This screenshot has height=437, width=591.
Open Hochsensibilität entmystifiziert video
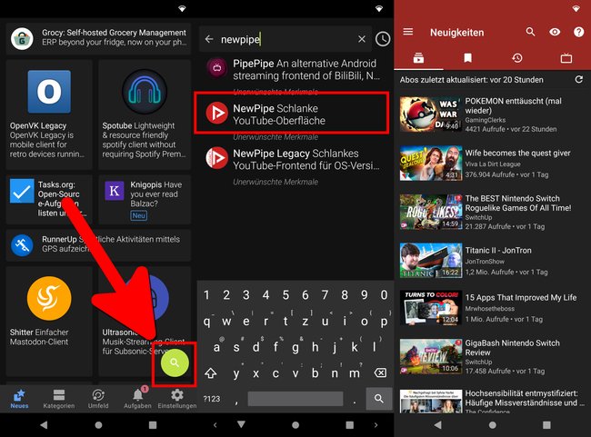tap(493, 402)
